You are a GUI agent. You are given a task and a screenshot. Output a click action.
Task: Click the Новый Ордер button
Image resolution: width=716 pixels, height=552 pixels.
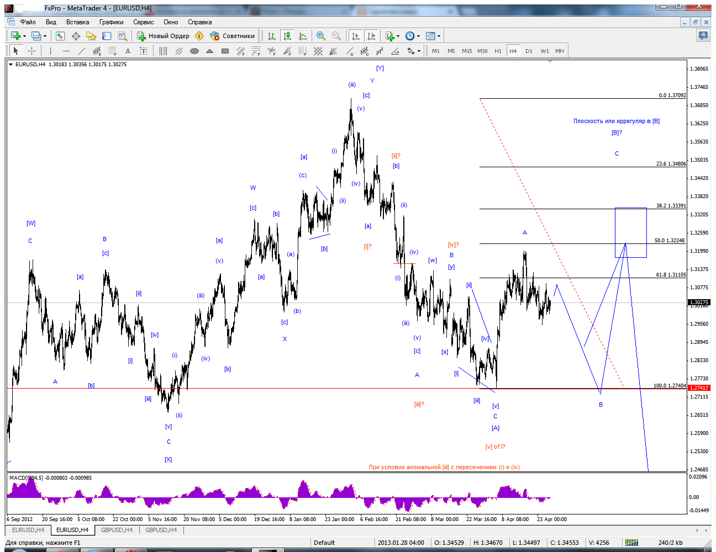pos(163,36)
